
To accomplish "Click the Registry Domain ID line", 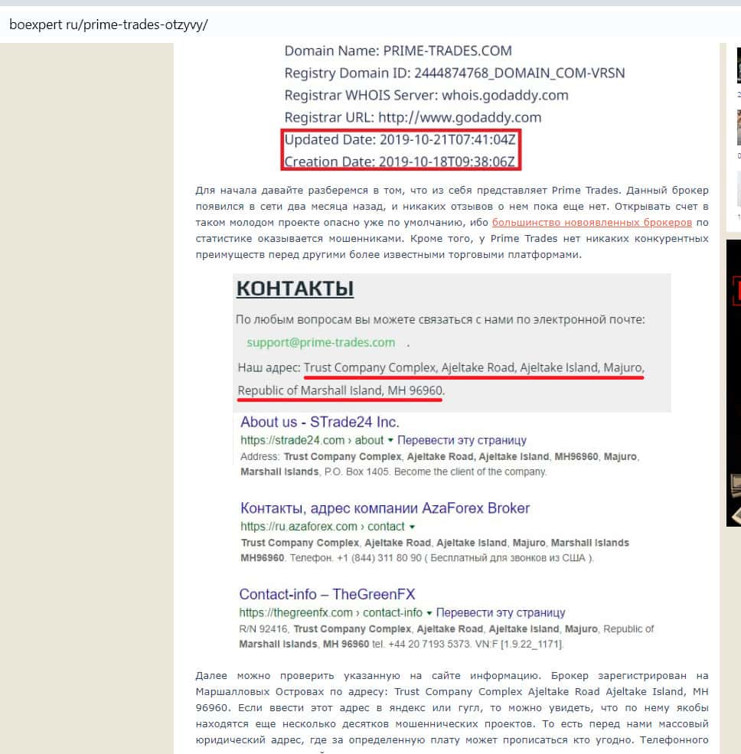I will point(455,73).
